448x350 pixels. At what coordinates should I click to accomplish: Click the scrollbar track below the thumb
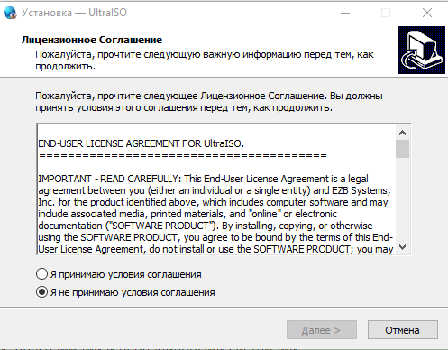(x=402, y=199)
